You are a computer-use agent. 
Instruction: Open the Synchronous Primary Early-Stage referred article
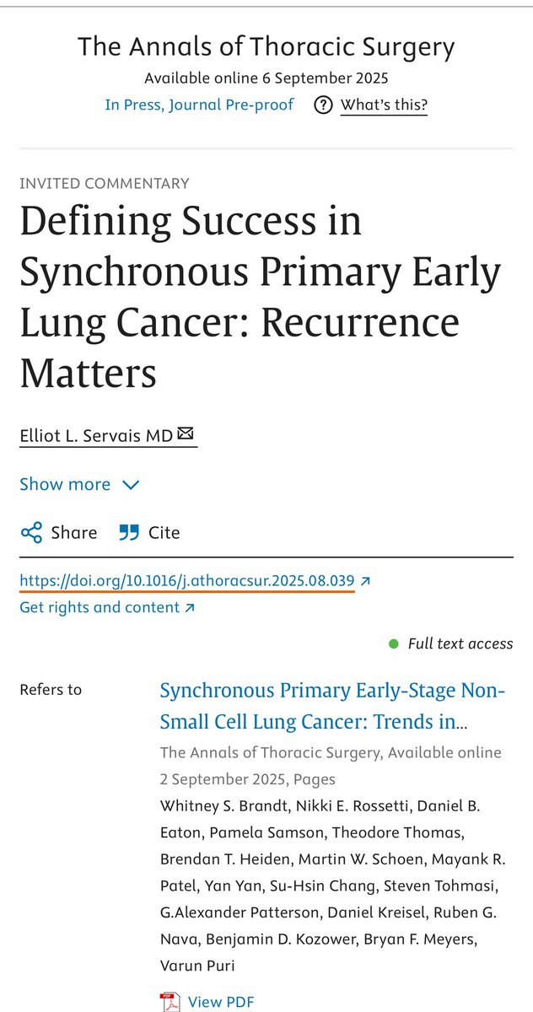(332, 707)
